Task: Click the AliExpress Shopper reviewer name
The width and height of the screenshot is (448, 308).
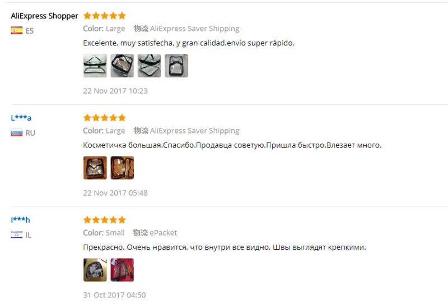Action: pos(44,16)
